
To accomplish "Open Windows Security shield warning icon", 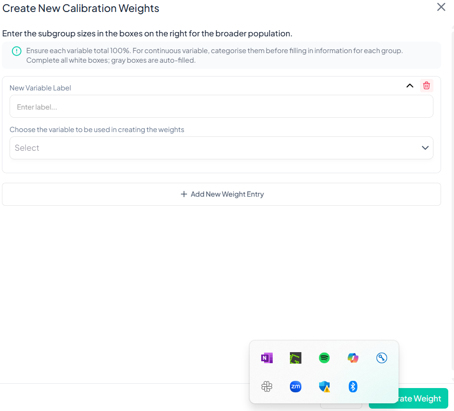I will coord(324,387).
